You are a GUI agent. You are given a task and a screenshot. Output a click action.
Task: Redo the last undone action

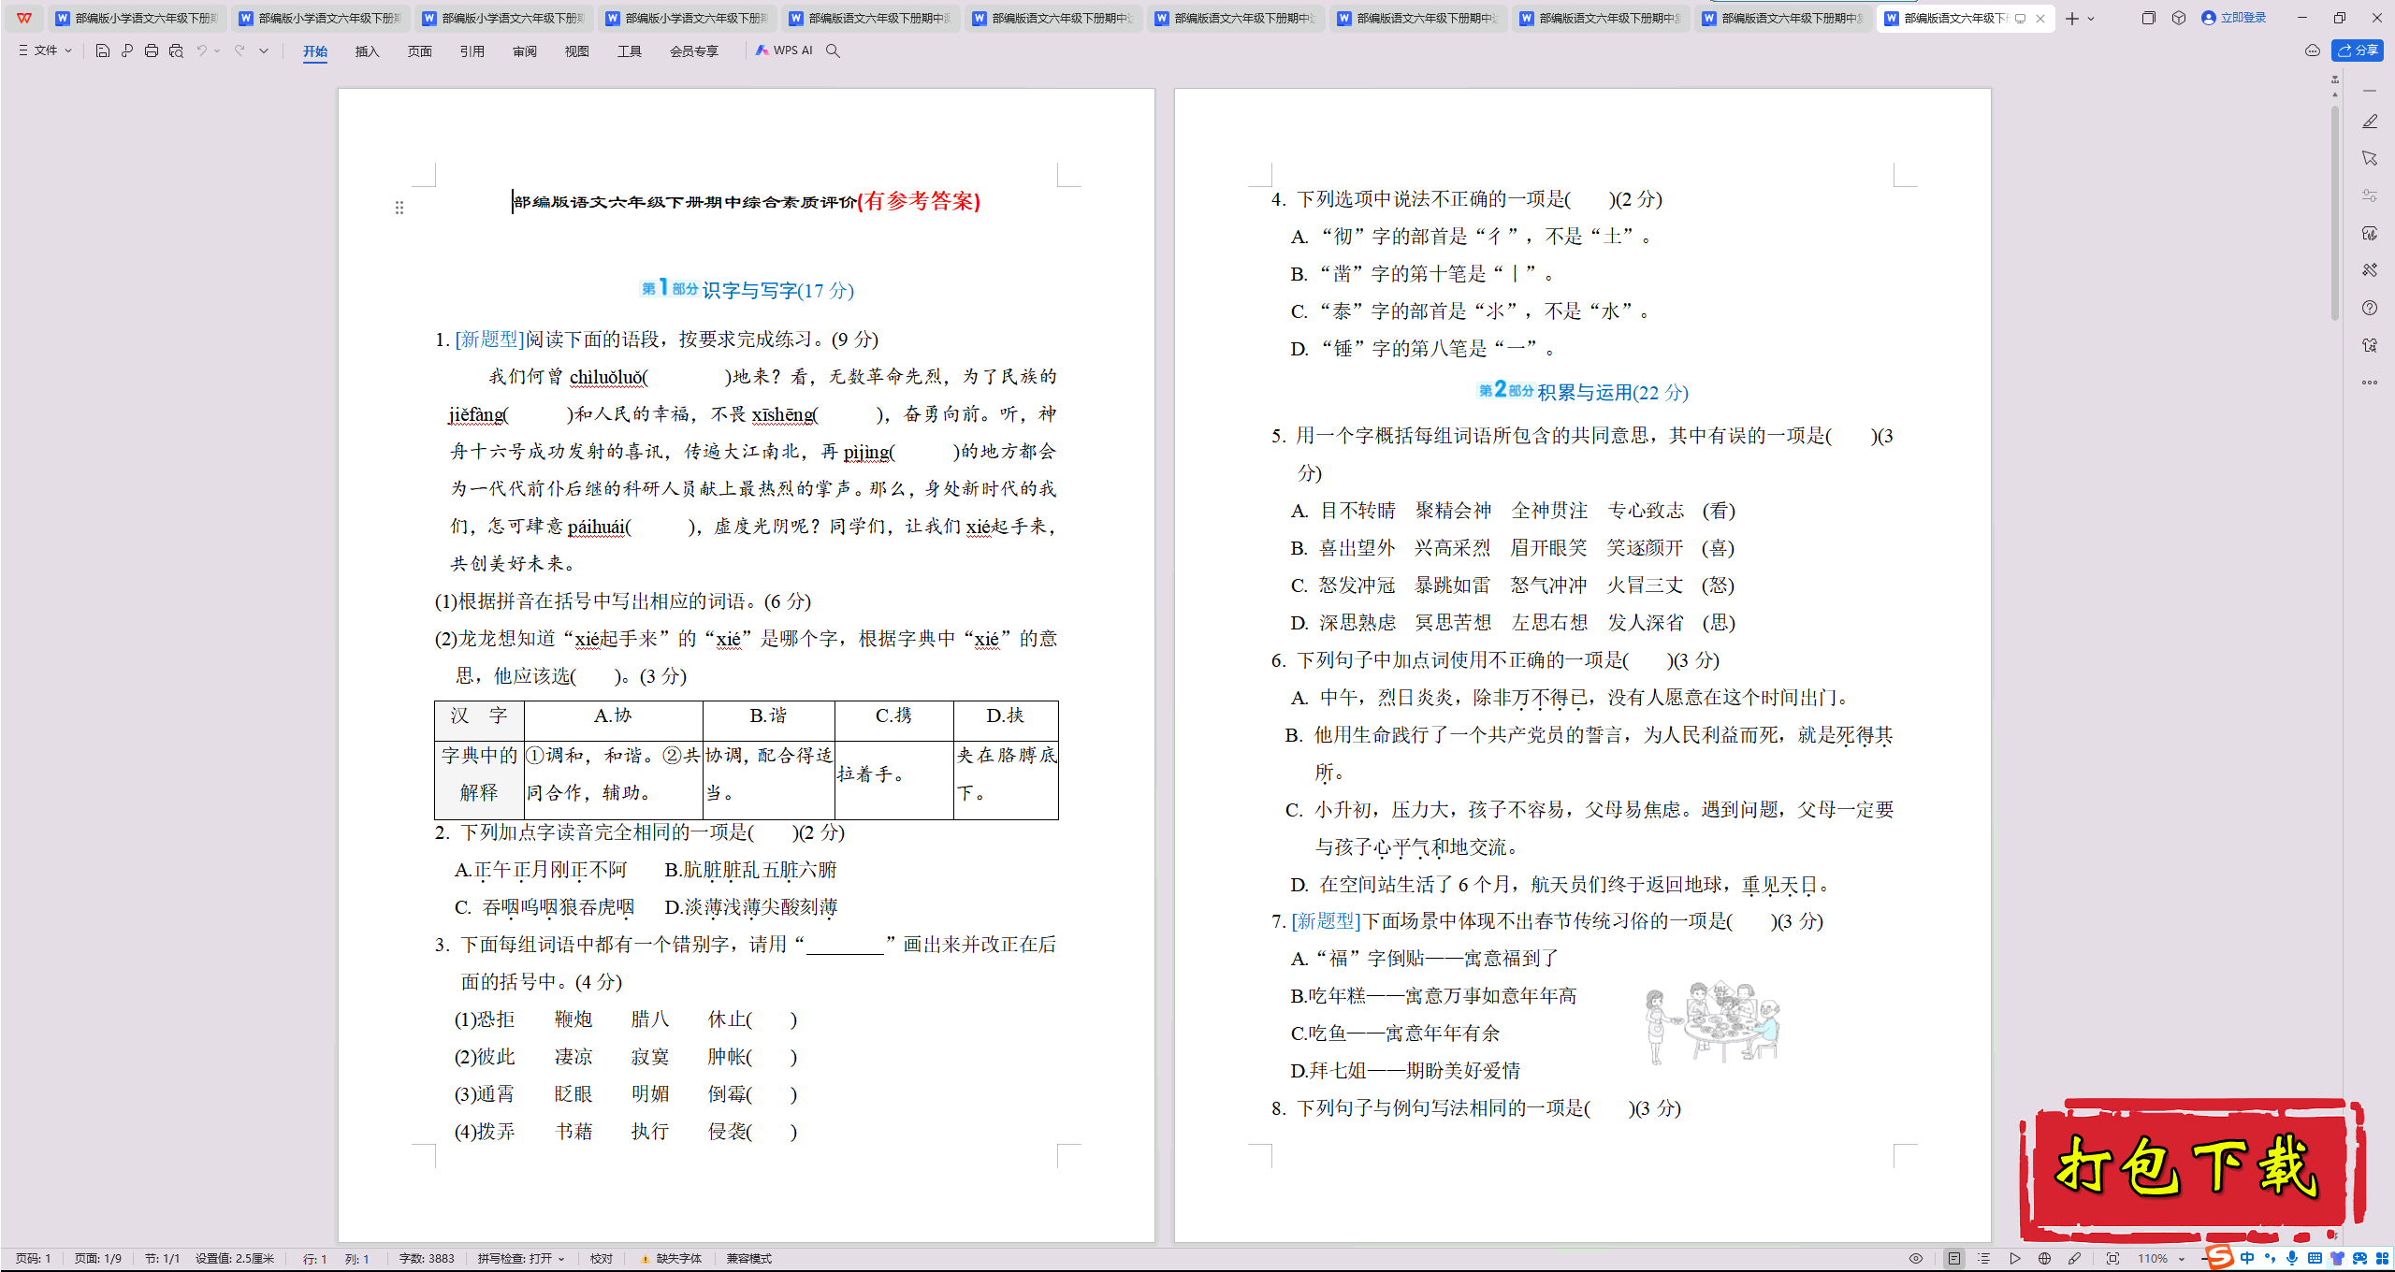(239, 51)
